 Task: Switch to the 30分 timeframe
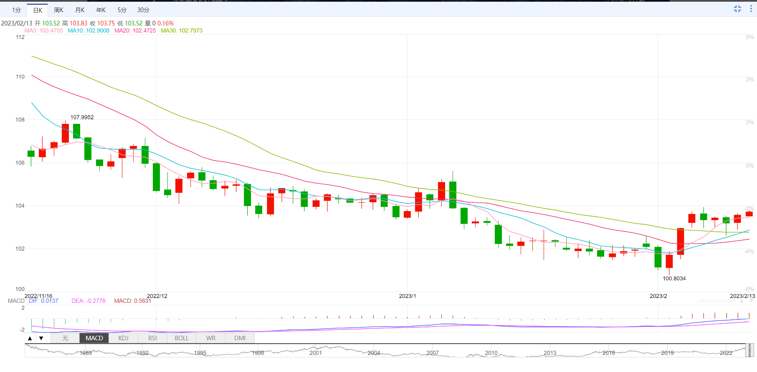pos(143,10)
